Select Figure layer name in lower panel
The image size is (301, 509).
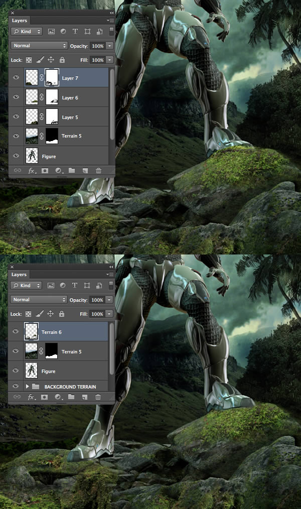pos(48,371)
